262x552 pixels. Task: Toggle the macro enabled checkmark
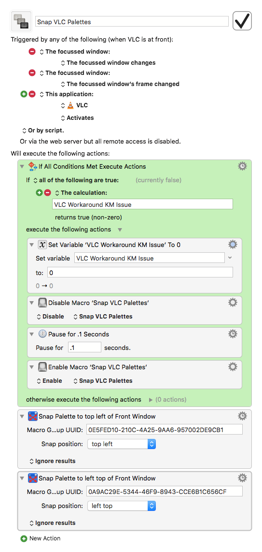tap(242, 22)
